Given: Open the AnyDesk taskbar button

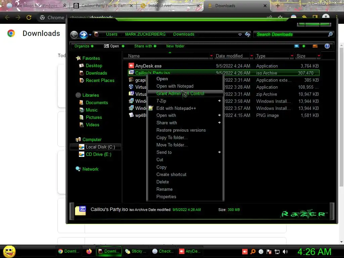Looking at the screenshot, I should (x=190, y=251).
